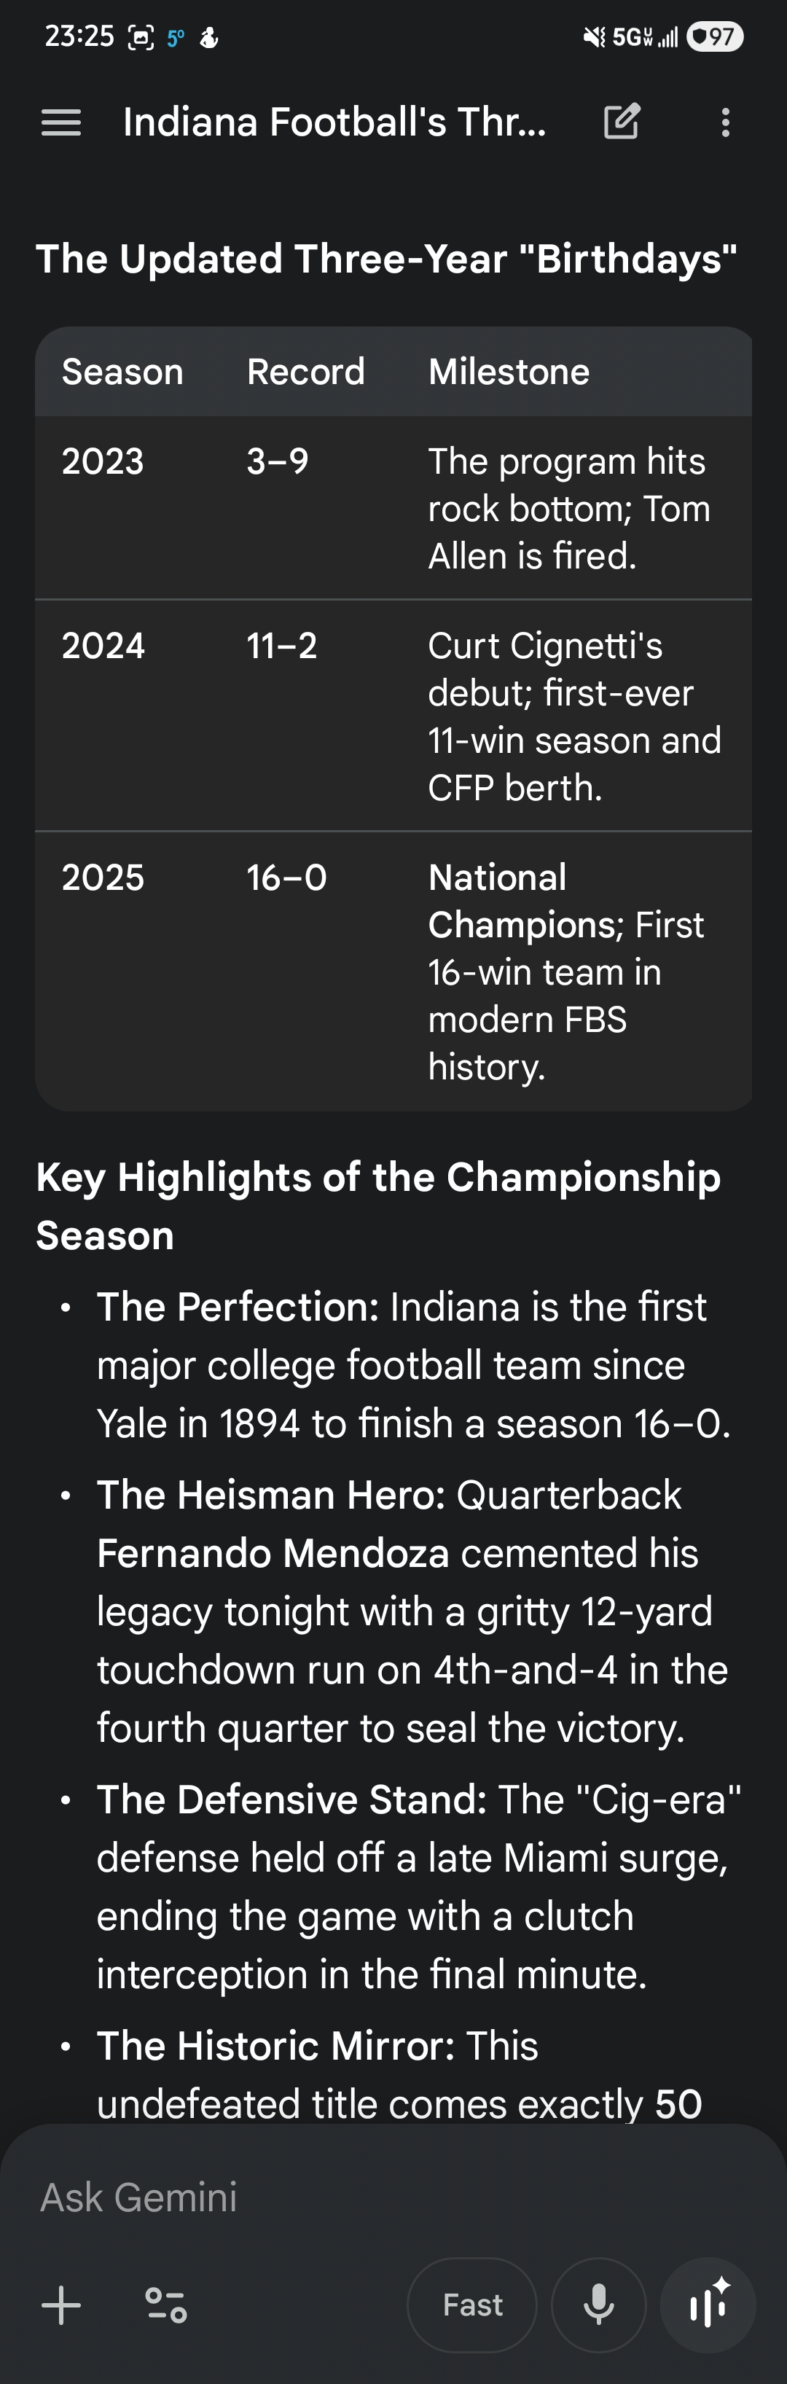
Task: Open the tools sliders icon
Action: pos(166,2305)
